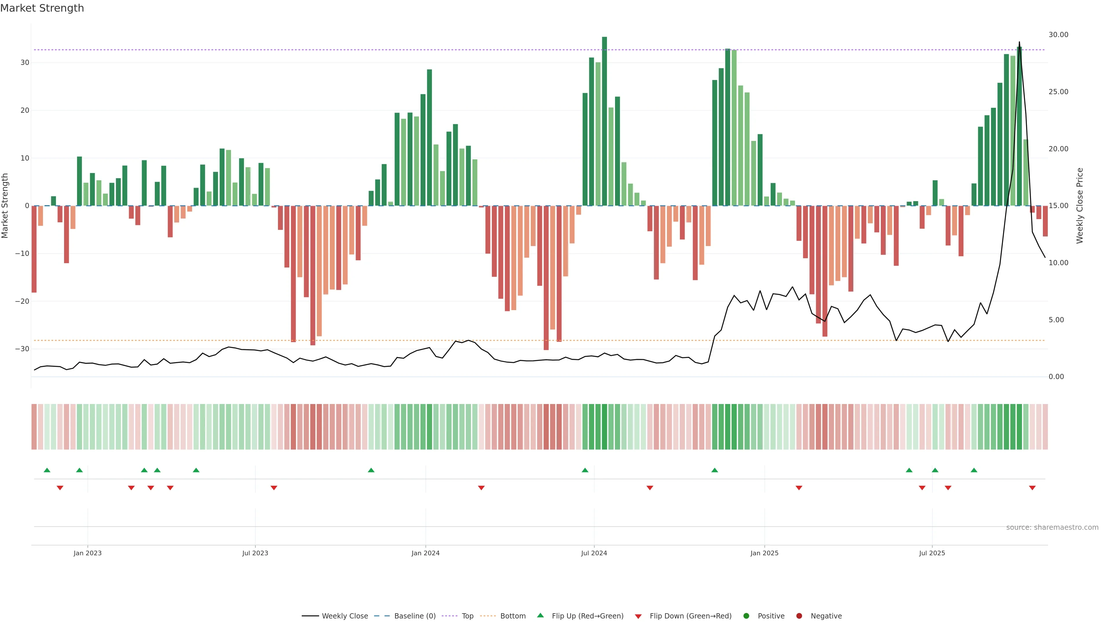Click the green flip-up marker near Jul 2024
Screen dimensions: 1113x626
click(x=585, y=470)
